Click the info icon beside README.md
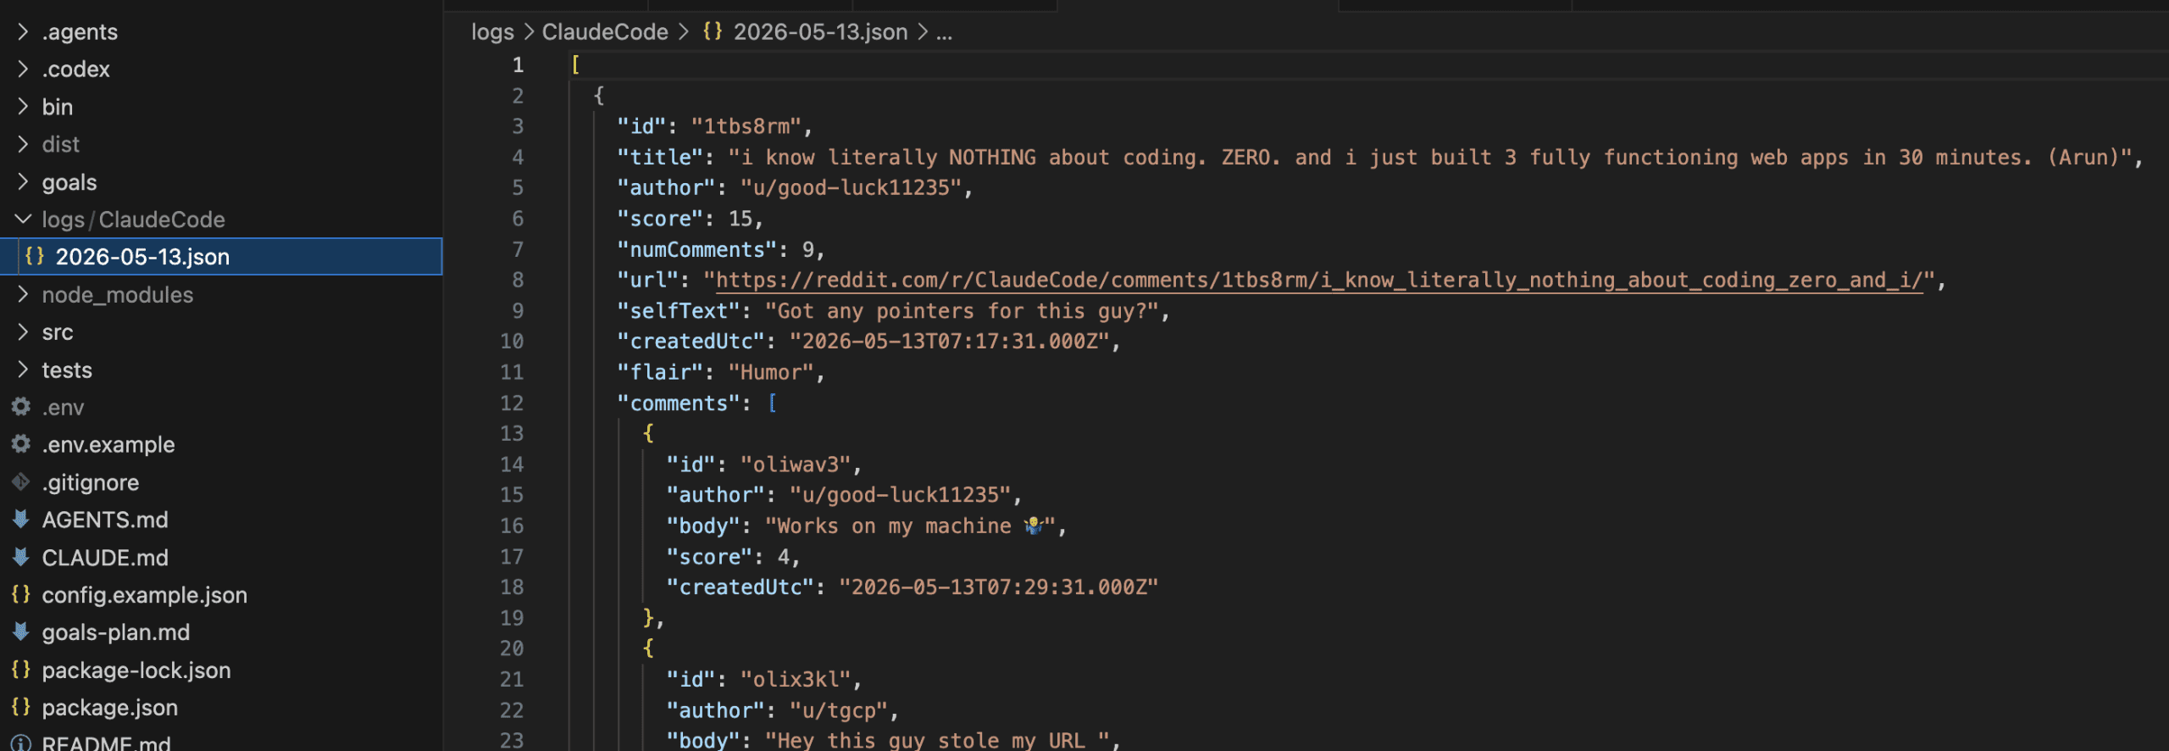The image size is (2169, 751). 21,743
